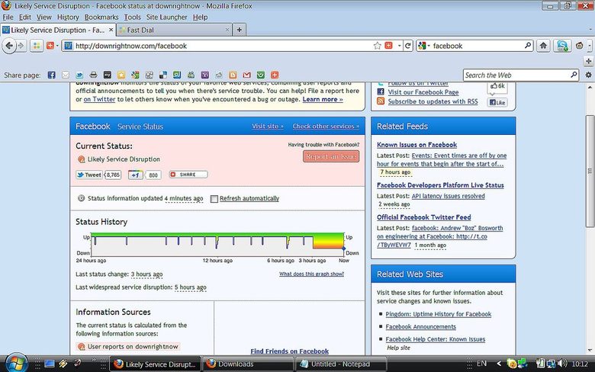Open share toolbar settings gear icon

tap(589, 75)
